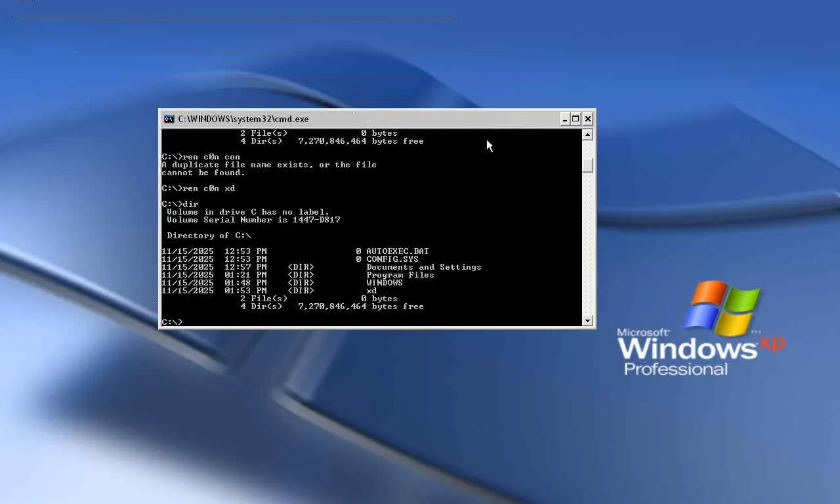
Task: Click the final empty C:\> prompt
Action: 172,322
